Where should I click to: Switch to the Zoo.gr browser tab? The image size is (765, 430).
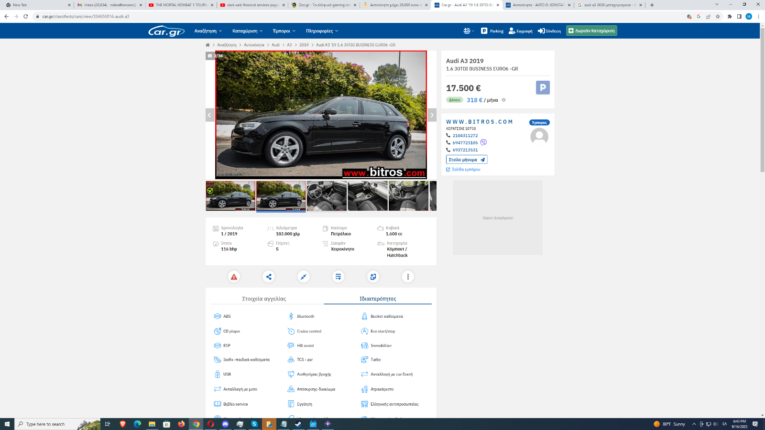(x=323, y=5)
